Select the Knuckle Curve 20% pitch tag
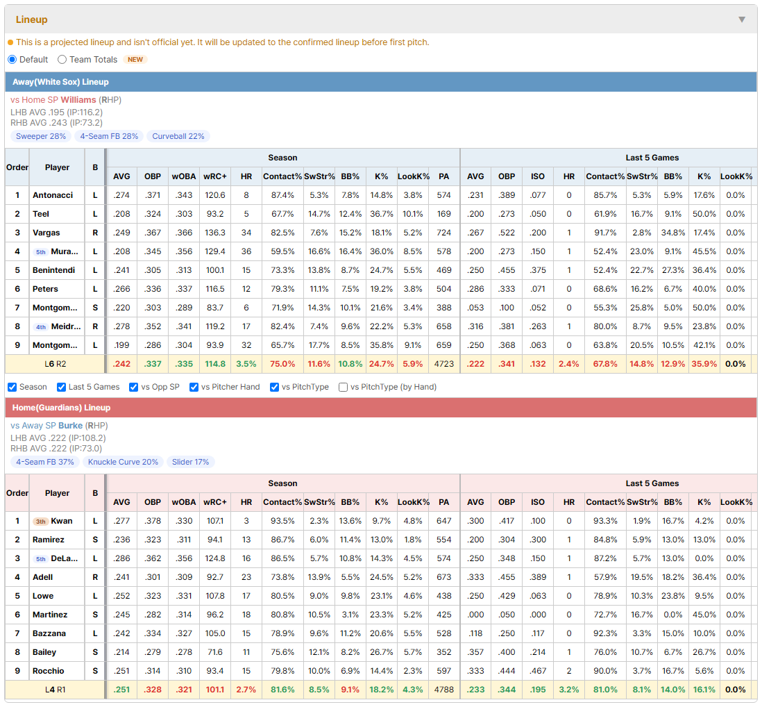762x707 pixels. pos(123,462)
